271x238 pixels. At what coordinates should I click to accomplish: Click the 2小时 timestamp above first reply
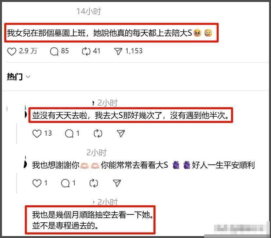(x=107, y=103)
